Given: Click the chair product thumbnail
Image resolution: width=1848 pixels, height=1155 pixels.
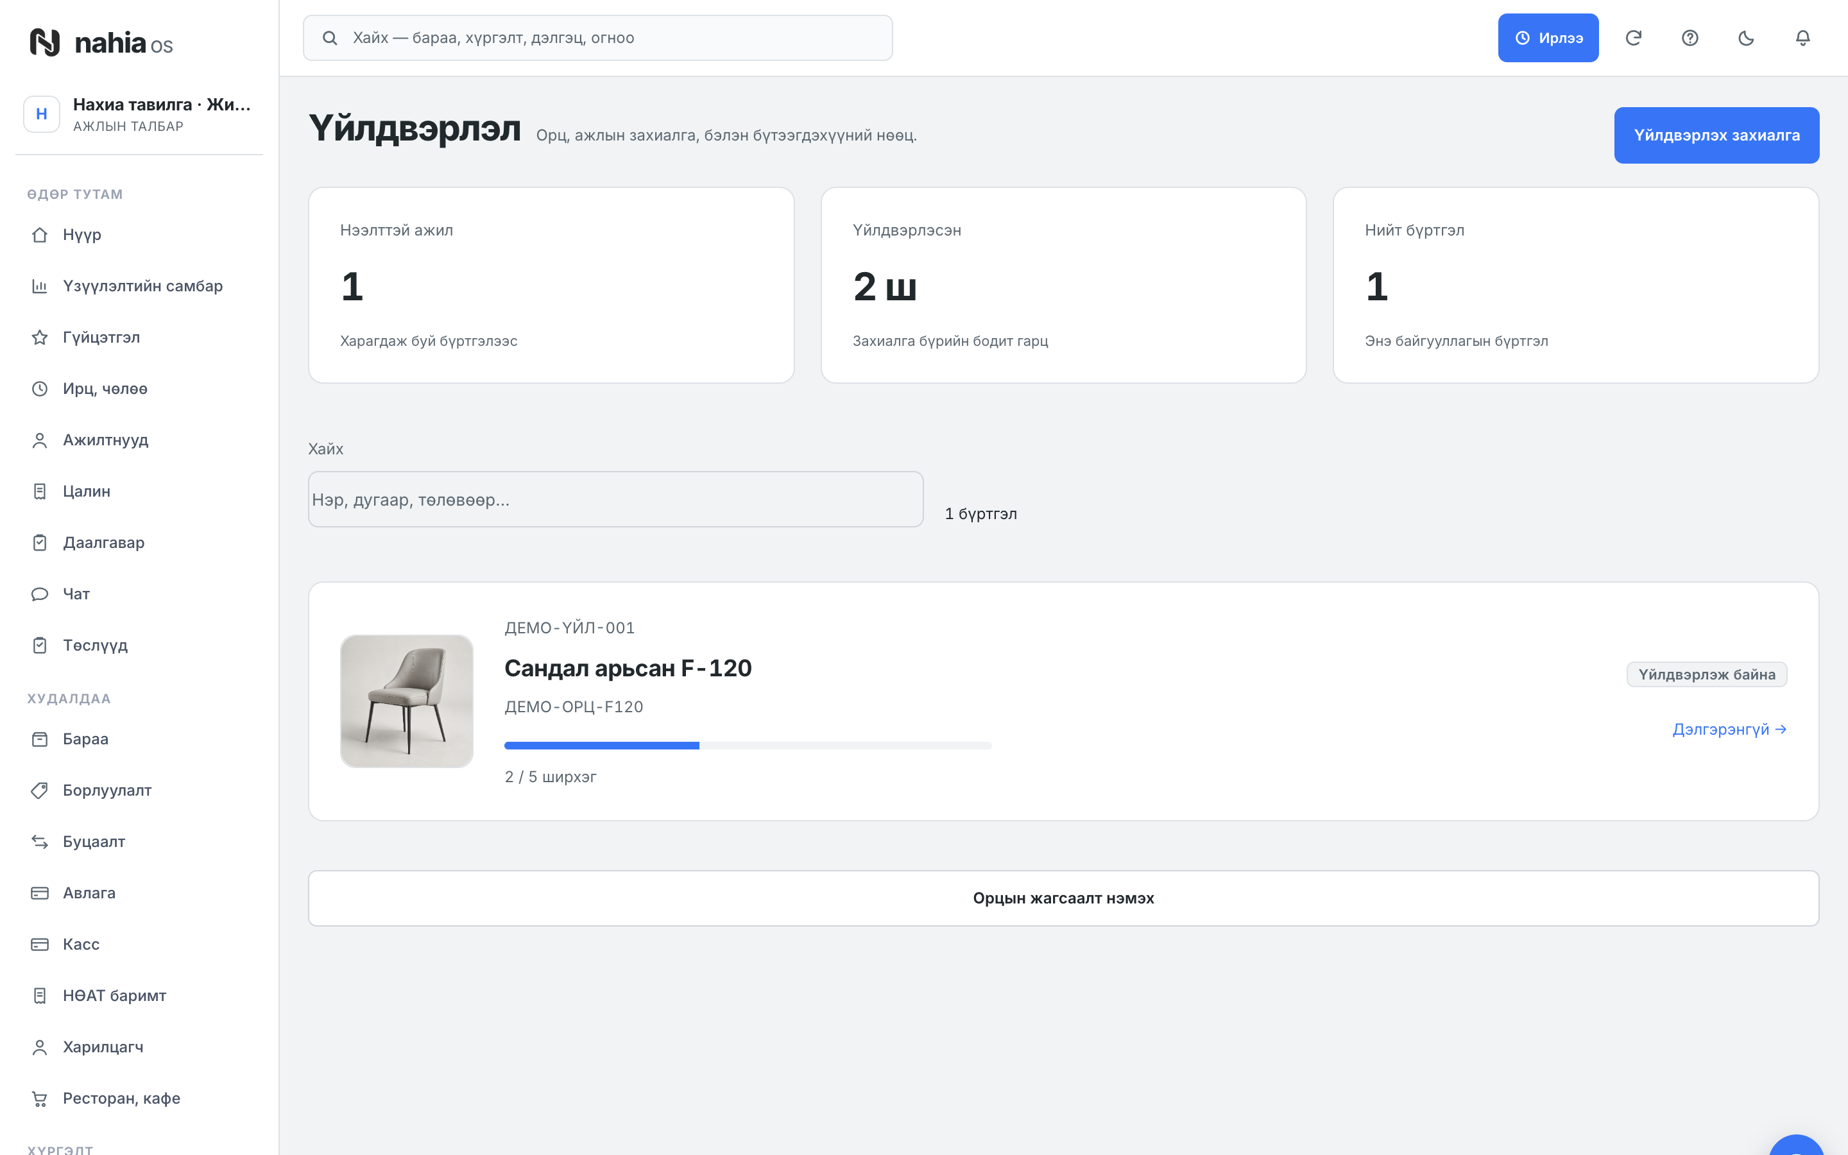Looking at the screenshot, I should [x=406, y=701].
